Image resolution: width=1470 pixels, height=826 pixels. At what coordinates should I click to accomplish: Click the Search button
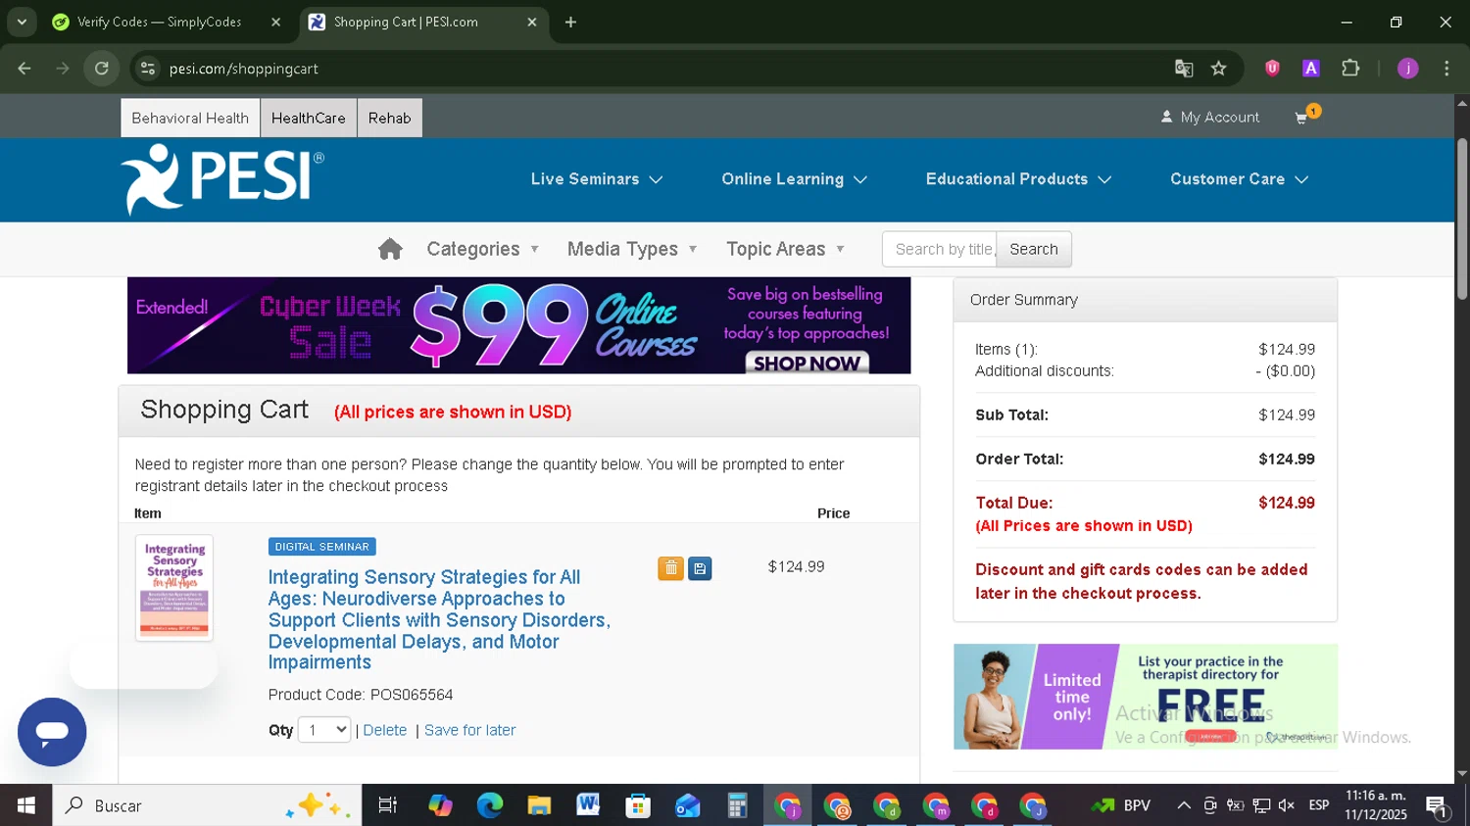click(x=1034, y=249)
